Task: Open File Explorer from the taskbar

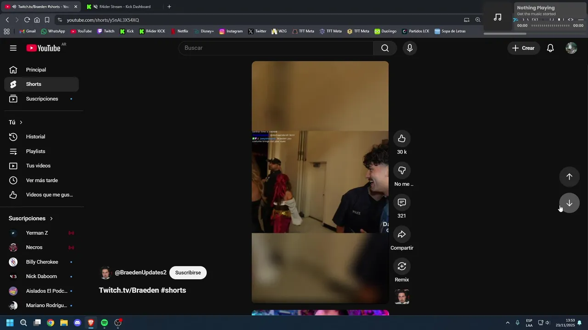Action: (64, 323)
